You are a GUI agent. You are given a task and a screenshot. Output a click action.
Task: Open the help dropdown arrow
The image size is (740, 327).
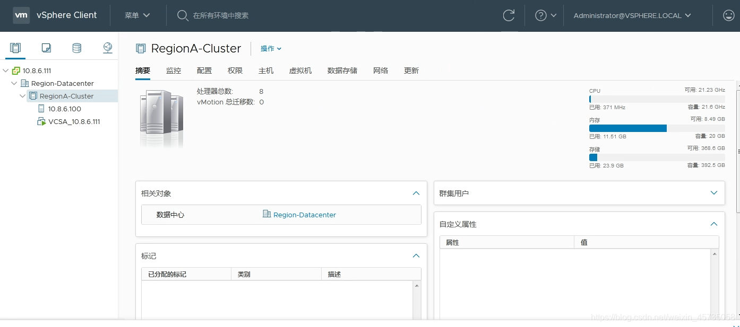coord(554,15)
